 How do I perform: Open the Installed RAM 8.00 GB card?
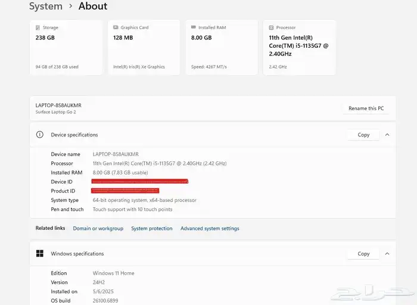(x=221, y=49)
